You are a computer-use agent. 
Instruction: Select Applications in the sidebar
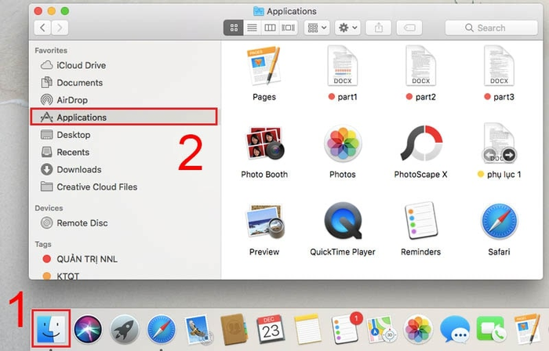[82, 118]
